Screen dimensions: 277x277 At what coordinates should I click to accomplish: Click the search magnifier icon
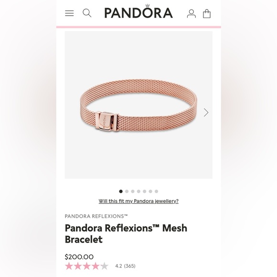click(x=87, y=13)
